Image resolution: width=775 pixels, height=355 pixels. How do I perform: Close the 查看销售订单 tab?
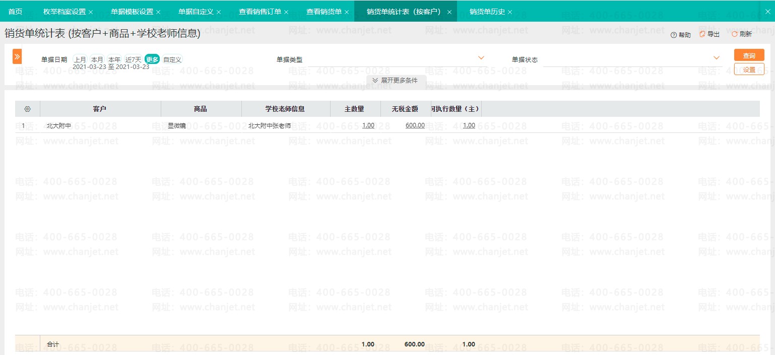coord(286,12)
